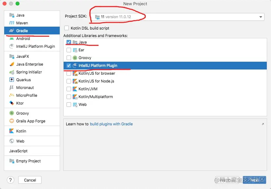The width and height of the screenshot is (271, 189).
Task: Click the 'Kotlin/Multiplatform' label text
Action: pyautogui.click(x=95, y=97)
